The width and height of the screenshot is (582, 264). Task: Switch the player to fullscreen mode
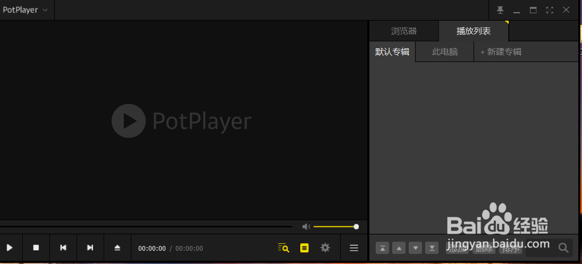[x=550, y=10]
